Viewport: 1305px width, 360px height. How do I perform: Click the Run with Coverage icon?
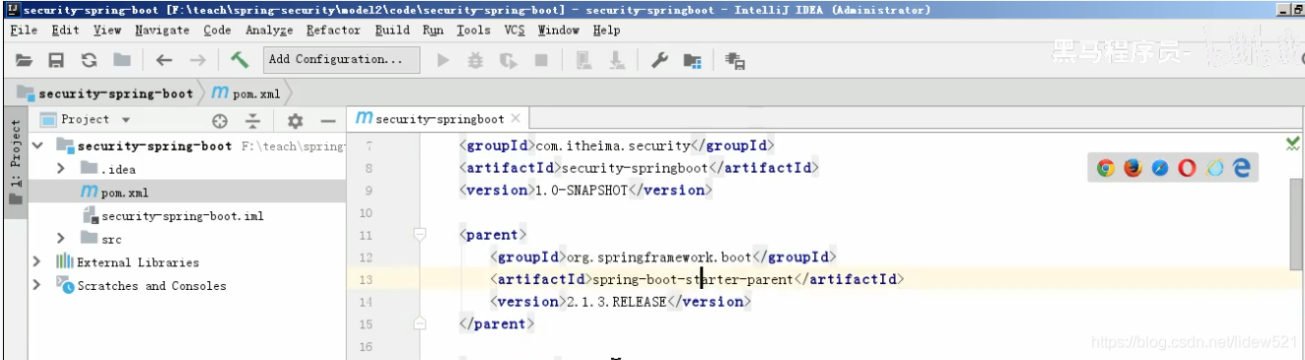509,60
